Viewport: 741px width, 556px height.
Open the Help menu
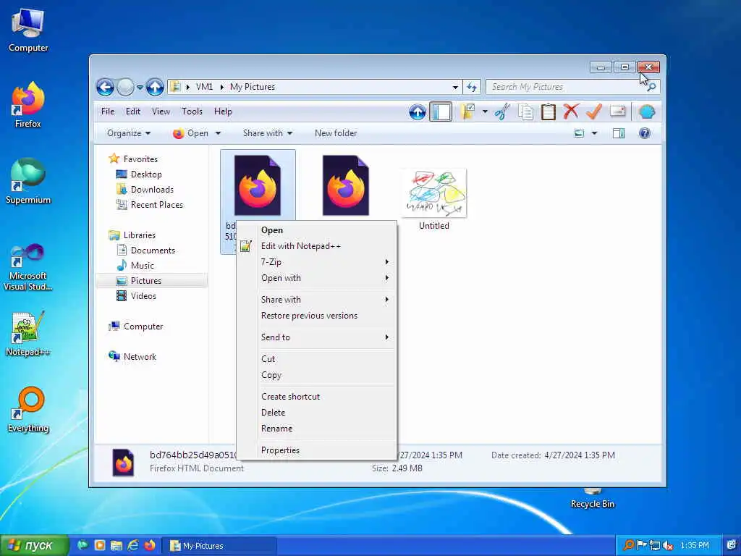223,111
